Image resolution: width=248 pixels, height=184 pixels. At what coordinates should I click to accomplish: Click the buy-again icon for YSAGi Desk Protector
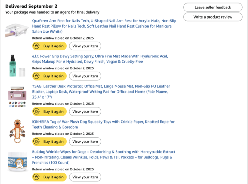coord(37,112)
